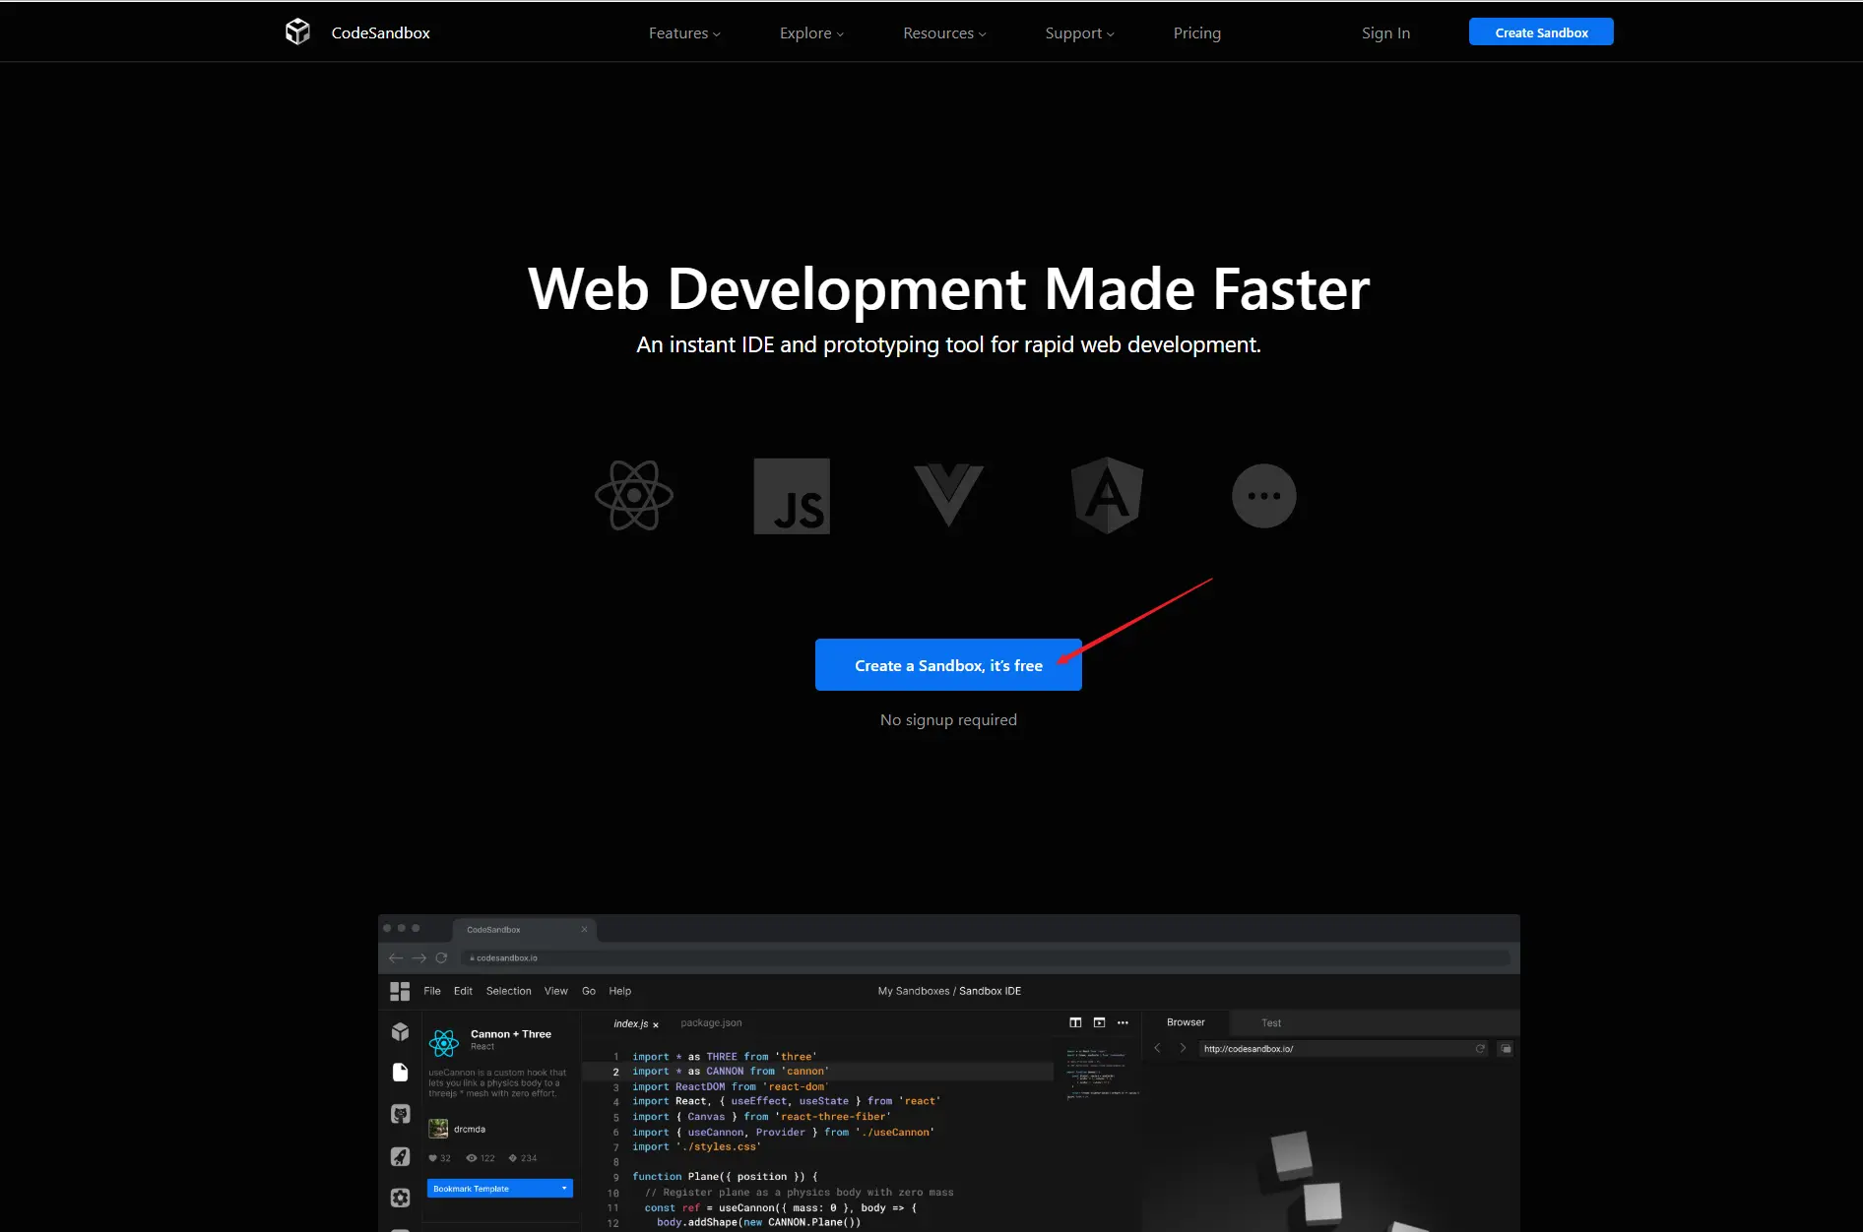The image size is (1863, 1232).
Task: Open the CodeSandbox home text link
Action: (x=380, y=32)
